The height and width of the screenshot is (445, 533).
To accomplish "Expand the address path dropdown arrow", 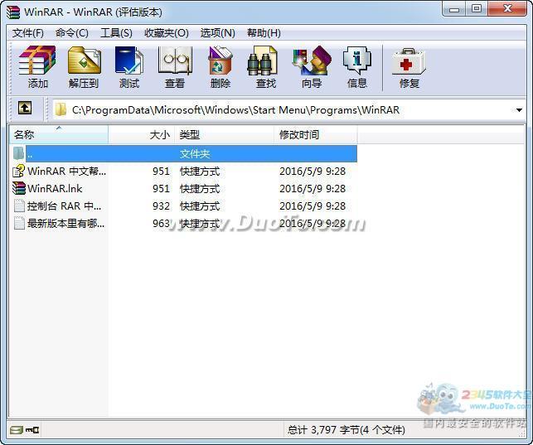I will click(519, 109).
